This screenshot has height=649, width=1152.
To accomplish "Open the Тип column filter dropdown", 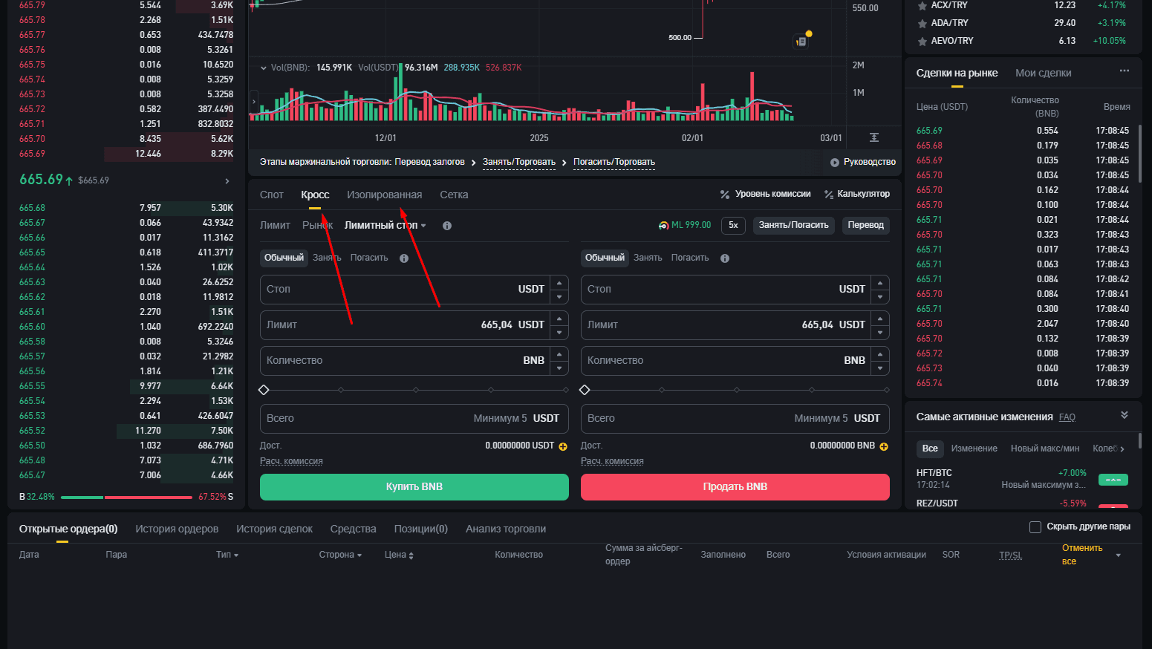I will click(x=236, y=555).
